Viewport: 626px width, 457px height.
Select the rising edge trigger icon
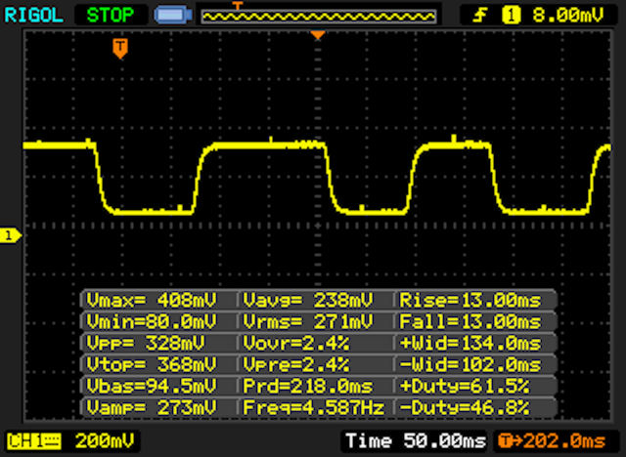coord(482,15)
